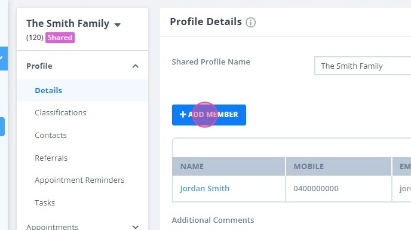Screen dimensions: 411x230
Task: Expand the Appointments section chevron
Action: 136,227
